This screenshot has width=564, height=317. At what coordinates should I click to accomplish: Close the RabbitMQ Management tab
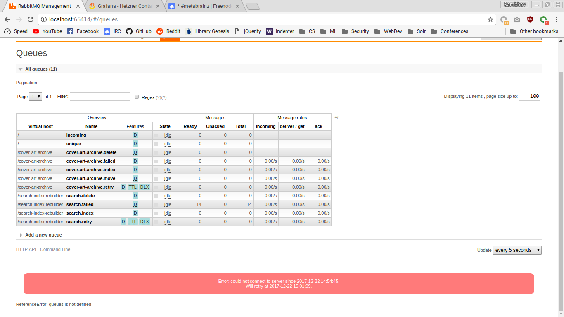(x=78, y=6)
